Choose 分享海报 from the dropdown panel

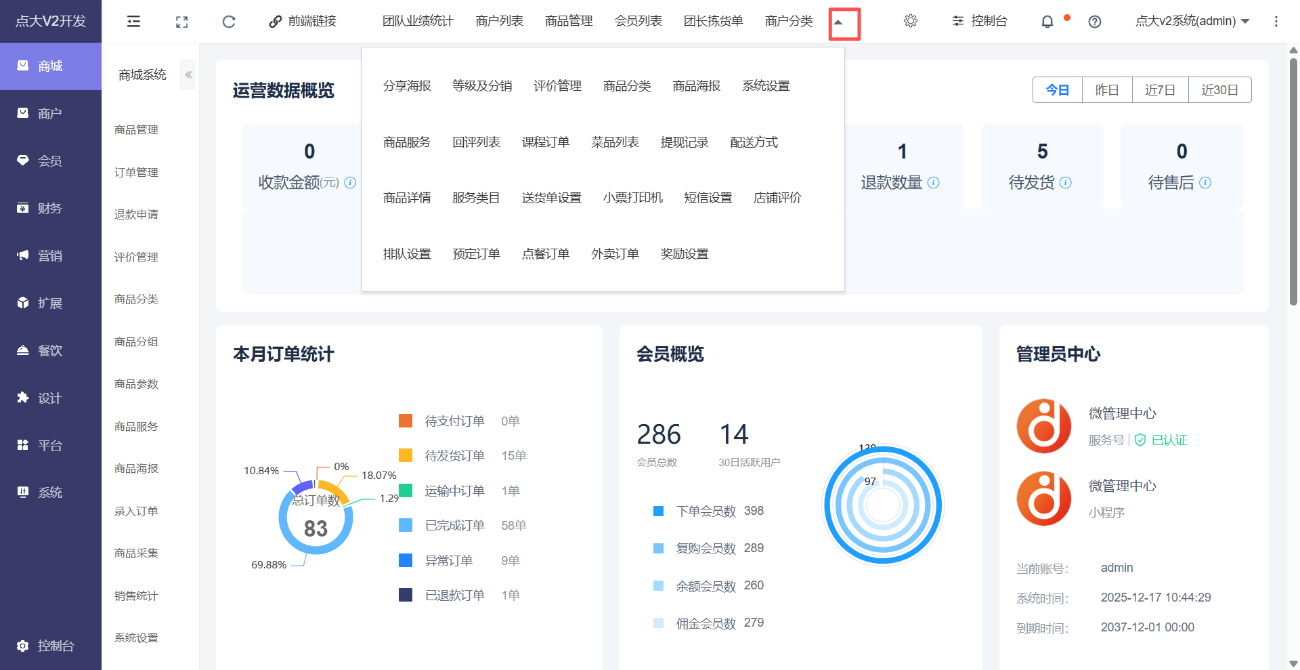click(x=407, y=86)
